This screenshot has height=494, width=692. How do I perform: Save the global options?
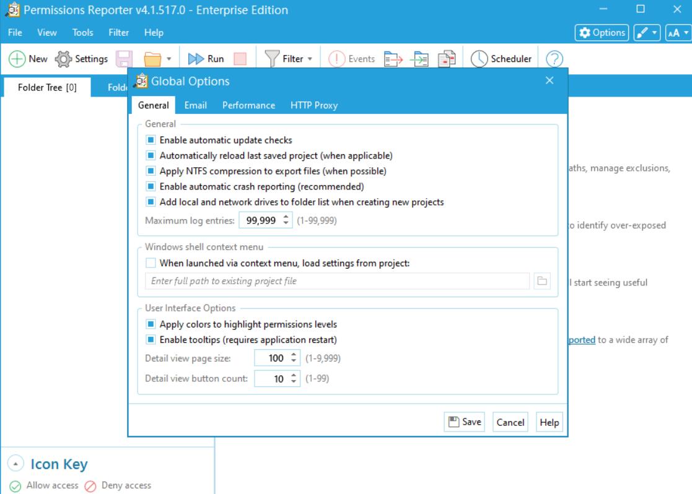[x=464, y=422]
